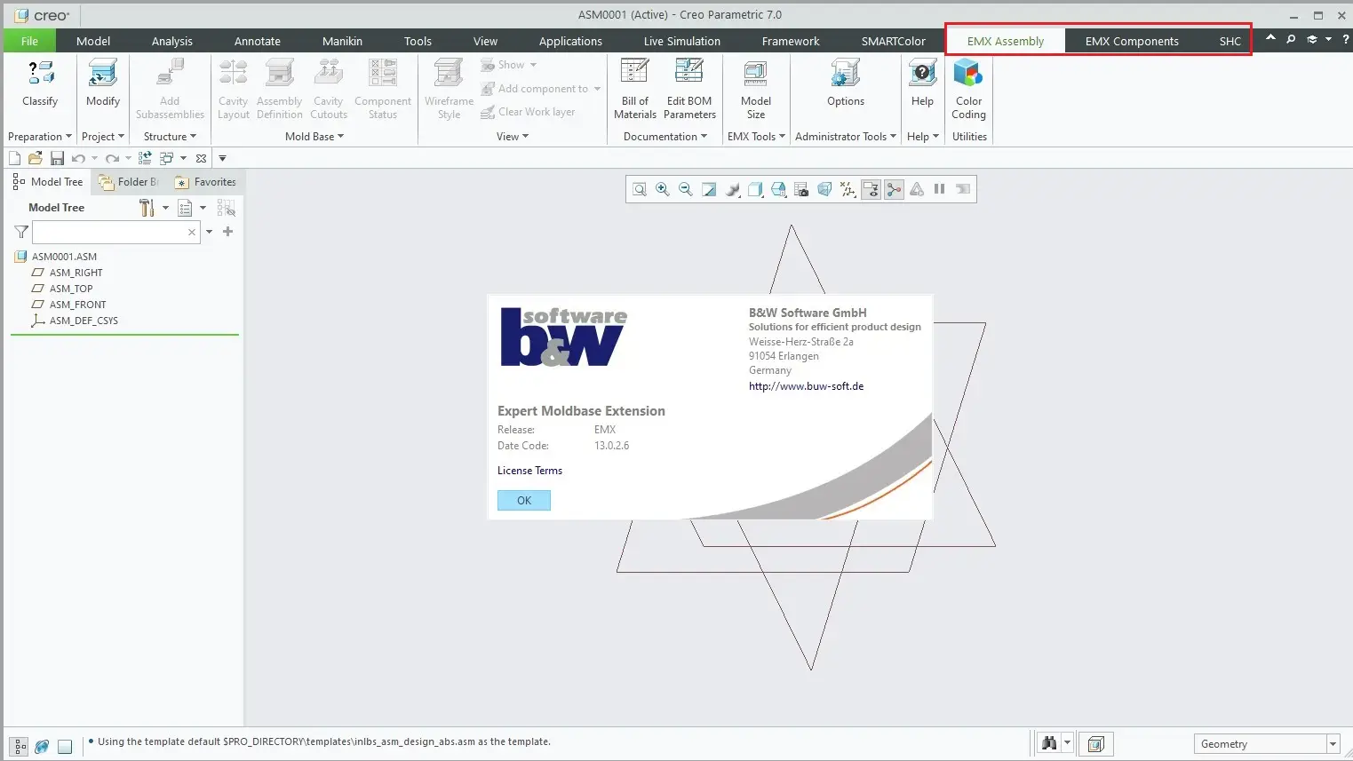This screenshot has width=1353, height=761.
Task: Click the Model Size tool
Action: pos(756,75)
